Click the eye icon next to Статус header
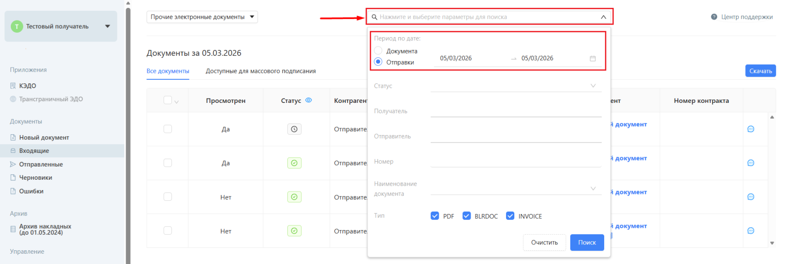This screenshot has width=786, height=264. tap(309, 100)
